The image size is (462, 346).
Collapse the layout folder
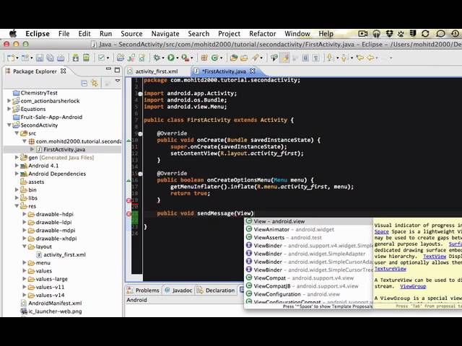(25, 247)
